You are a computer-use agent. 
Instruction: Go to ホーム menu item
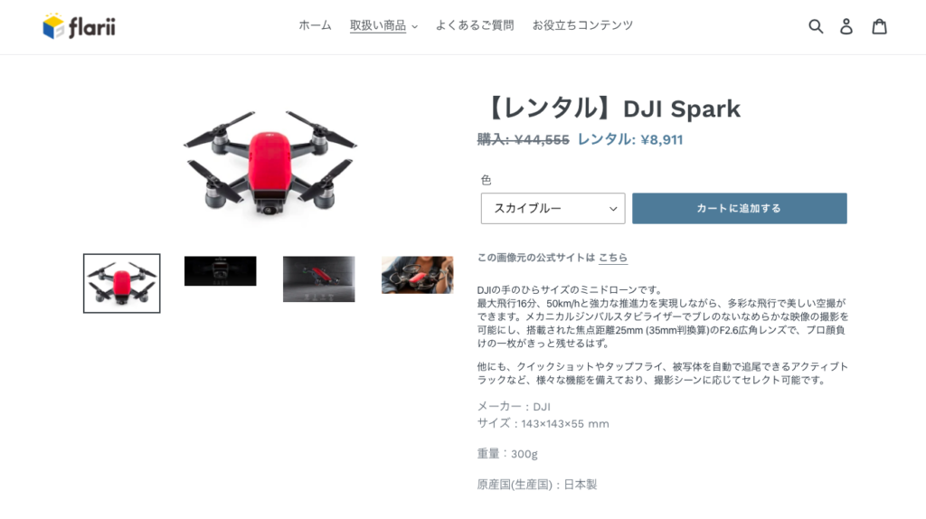[315, 25]
